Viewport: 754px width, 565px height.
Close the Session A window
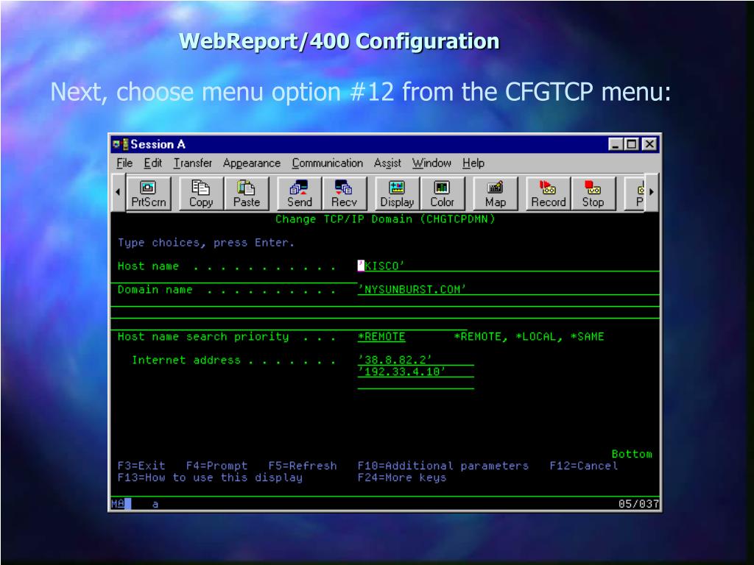[649, 144]
